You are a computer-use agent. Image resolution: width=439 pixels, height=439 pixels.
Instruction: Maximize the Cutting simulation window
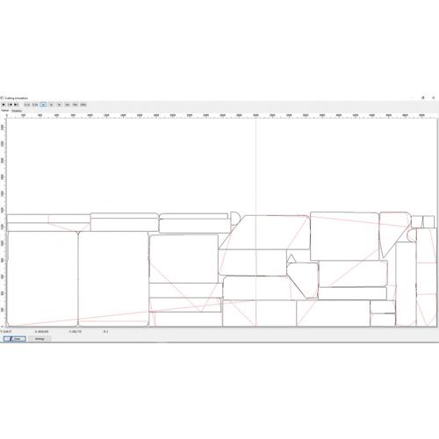[423, 97]
